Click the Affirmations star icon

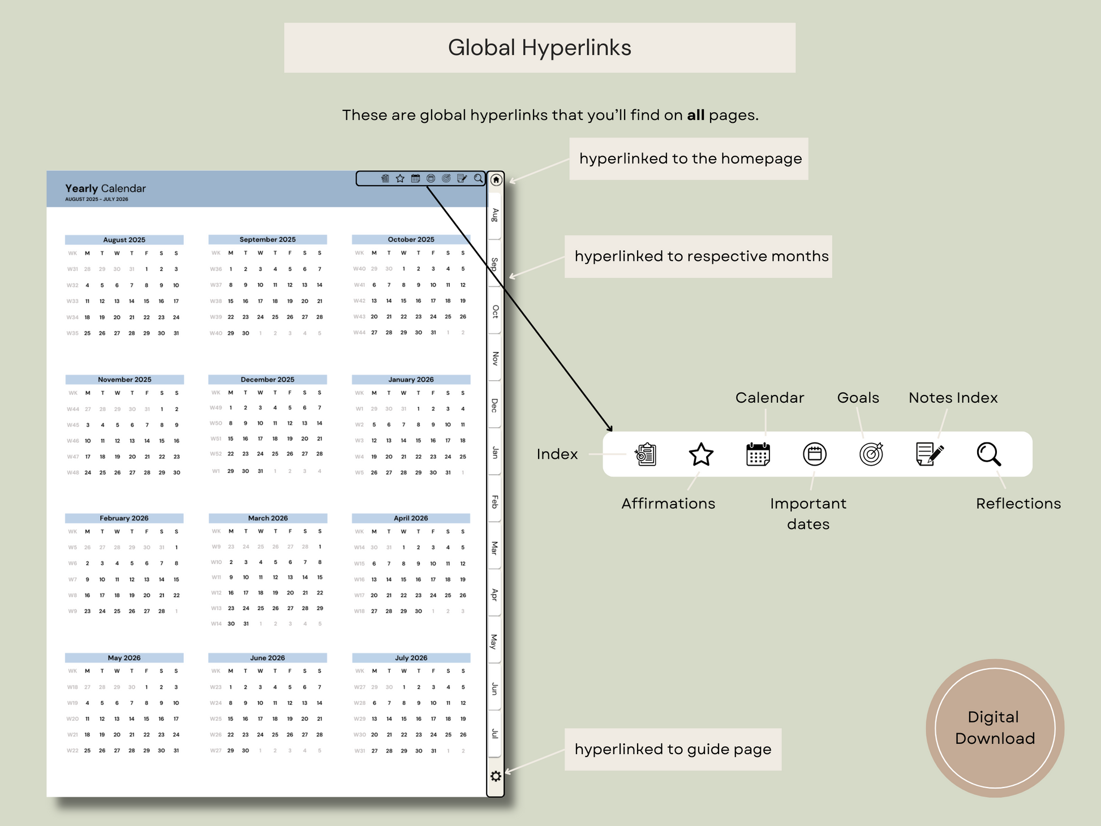click(x=701, y=454)
